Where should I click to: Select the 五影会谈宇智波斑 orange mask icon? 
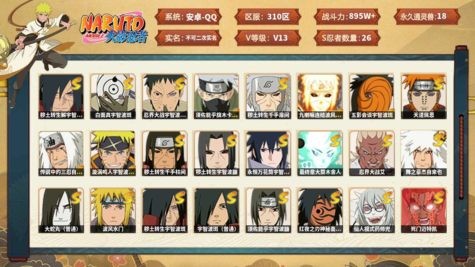pos(372,96)
